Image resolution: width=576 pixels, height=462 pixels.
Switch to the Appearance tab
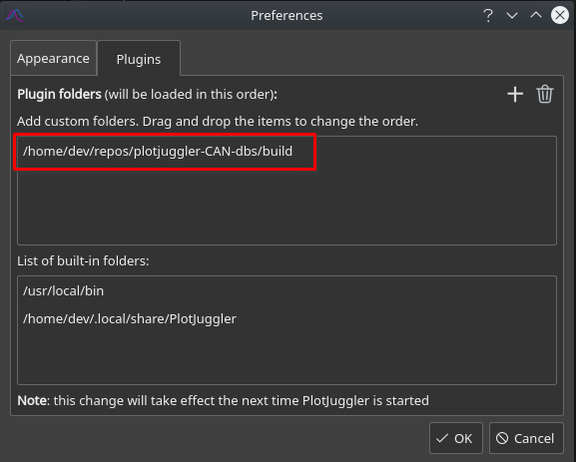tap(53, 59)
